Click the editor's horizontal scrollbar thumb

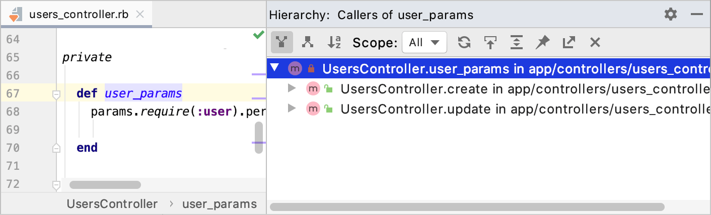(x=105, y=184)
